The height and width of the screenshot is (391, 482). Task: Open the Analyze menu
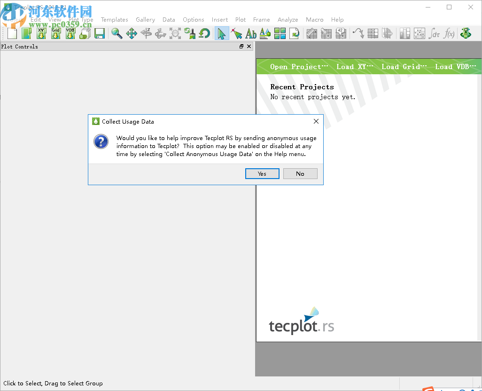[x=288, y=19]
